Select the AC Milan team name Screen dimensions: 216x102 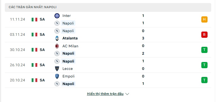[70, 46]
